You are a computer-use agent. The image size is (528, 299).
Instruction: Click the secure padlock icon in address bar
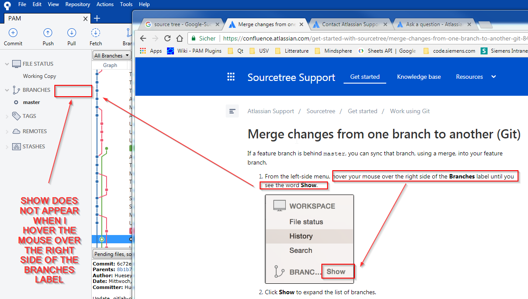point(194,38)
